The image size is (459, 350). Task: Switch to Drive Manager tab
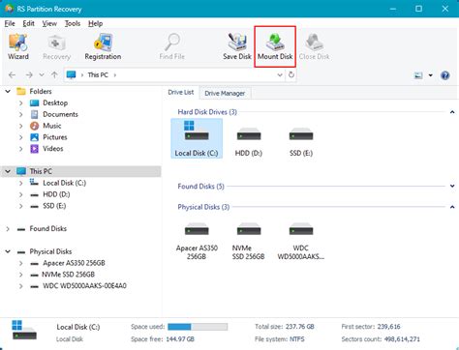coord(225,93)
